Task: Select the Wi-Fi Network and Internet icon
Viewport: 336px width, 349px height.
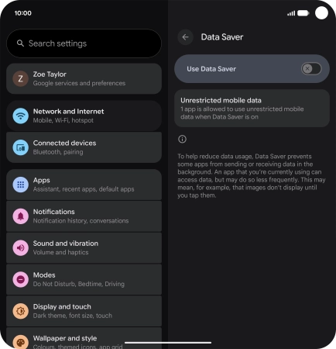Action: click(20, 116)
